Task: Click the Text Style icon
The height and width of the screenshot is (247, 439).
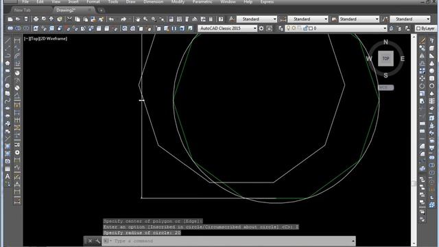Action: [x=232, y=19]
